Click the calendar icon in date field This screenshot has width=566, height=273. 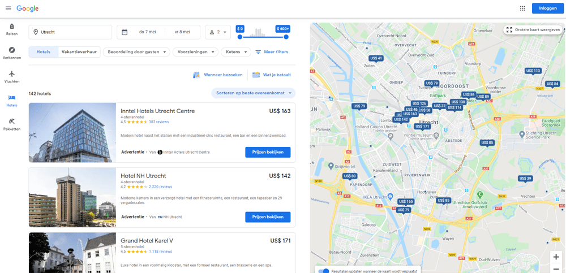pos(125,32)
